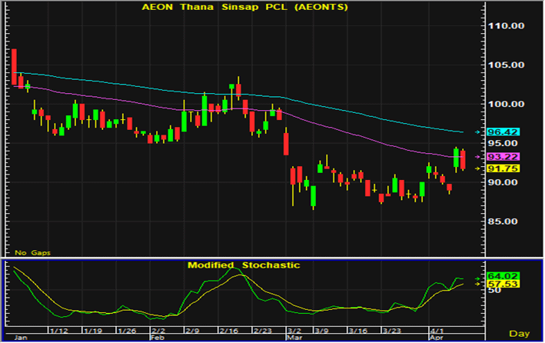Select the Feb month marker on axis
Screen dimensions: 545x343
tap(157, 337)
